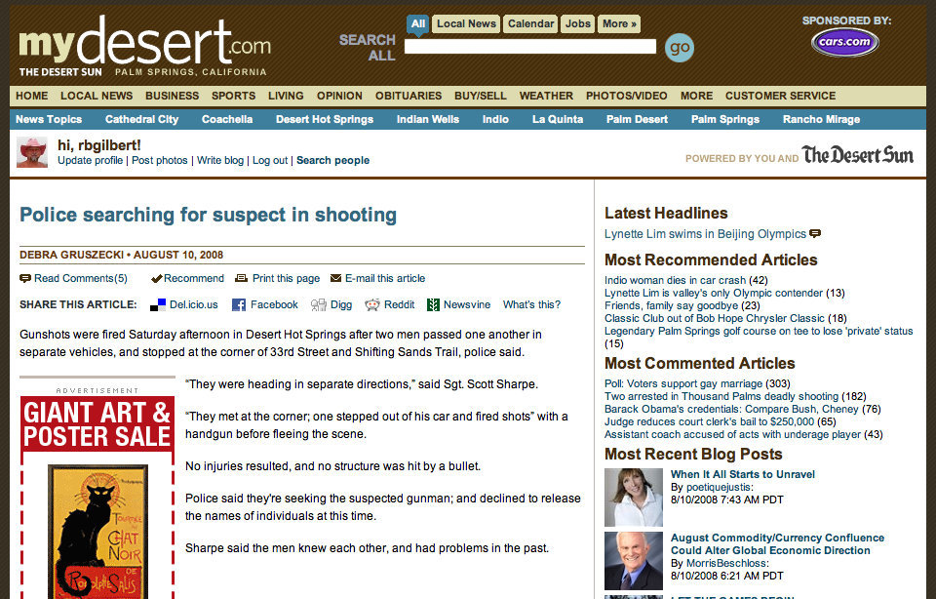This screenshot has width=936, height=599.
Task: Open Poll: Voters support gay marriage article
Action: 683,383
